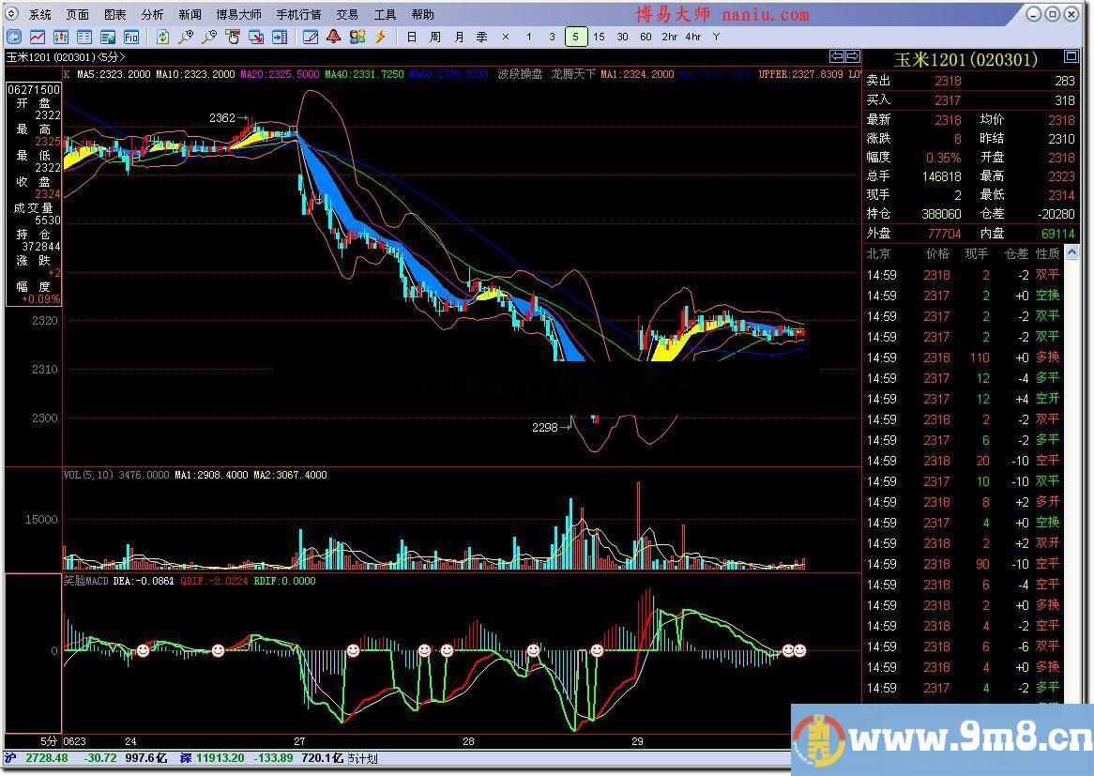
Task: Zoom in with the plus magnifier
Action: tap(186, 37)
